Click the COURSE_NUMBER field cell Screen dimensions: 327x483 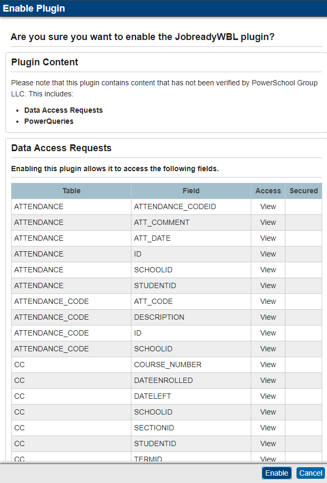191,364
